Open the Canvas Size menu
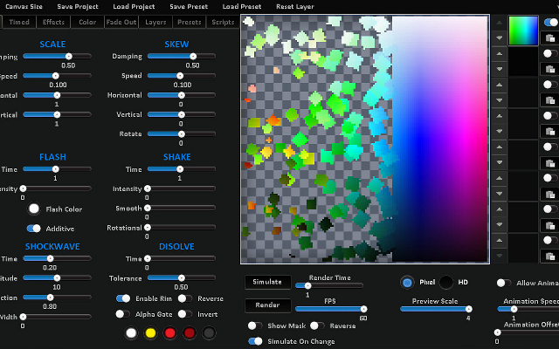This screenshot has height=349, width=559. coord(24,6)
